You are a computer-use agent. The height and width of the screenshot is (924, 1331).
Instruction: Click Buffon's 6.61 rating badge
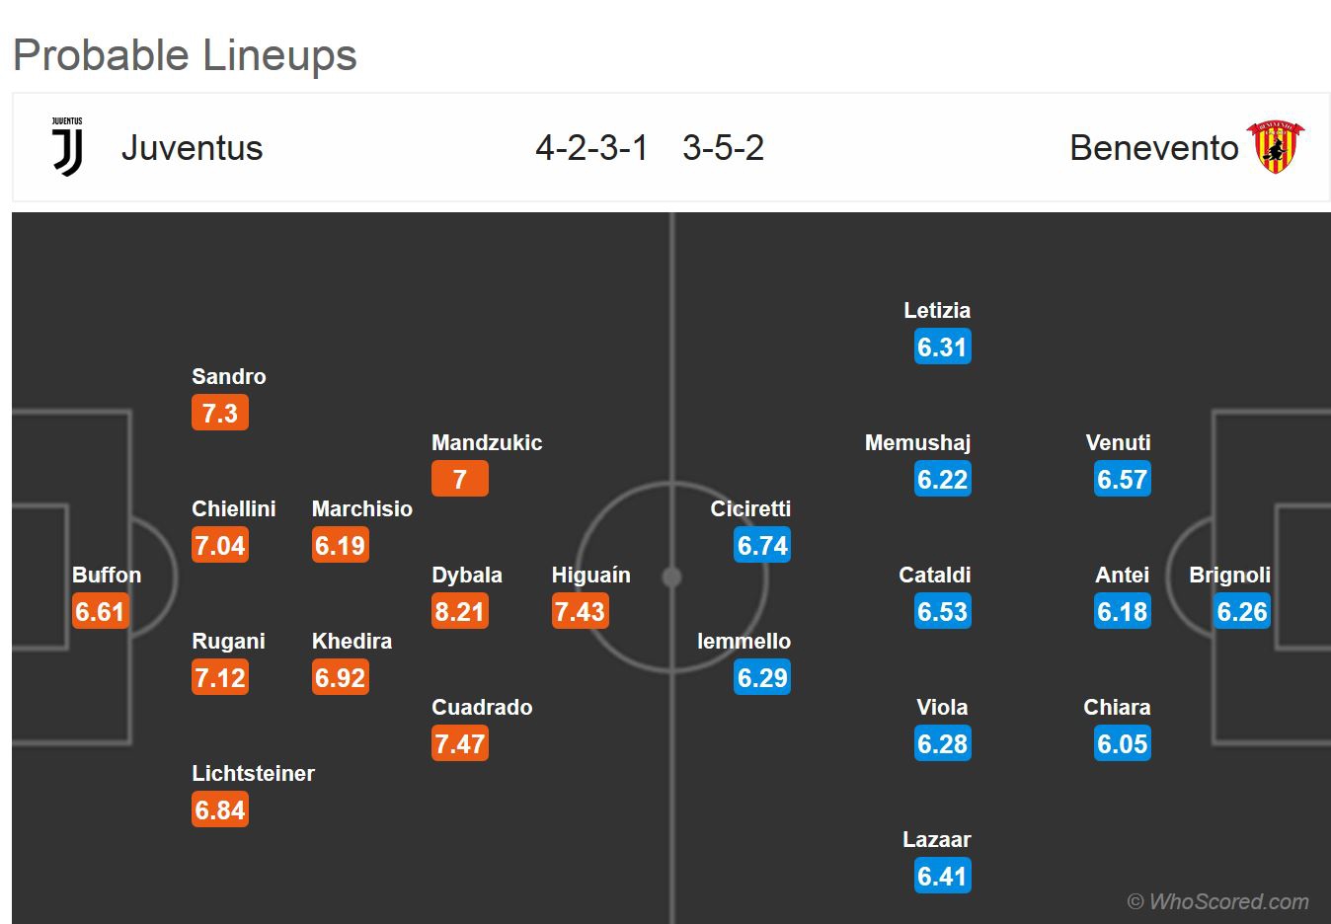(100, 612)
